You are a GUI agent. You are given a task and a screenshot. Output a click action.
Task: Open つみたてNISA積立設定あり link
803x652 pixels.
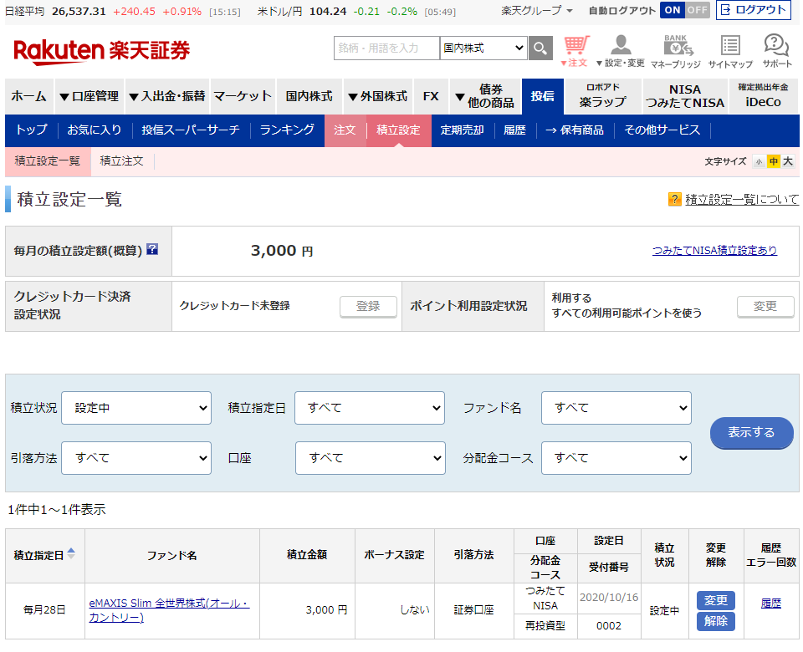[714, 250]
